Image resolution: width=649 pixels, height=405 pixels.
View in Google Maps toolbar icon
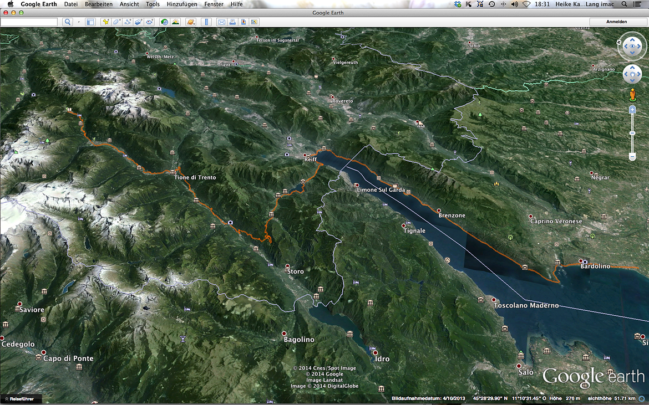point(254,22)
